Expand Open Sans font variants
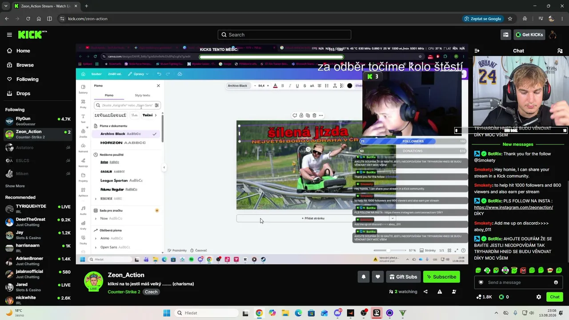This screenshot has height=320, width=569. click(96, 247)
